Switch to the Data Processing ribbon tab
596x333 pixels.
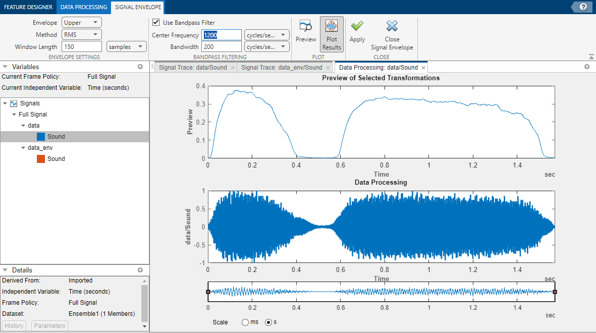point(83,7)
